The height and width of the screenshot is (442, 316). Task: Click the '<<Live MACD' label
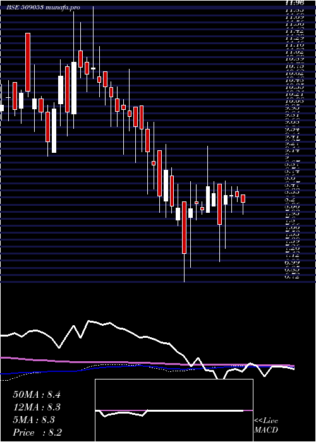click(x=266, y=426)
